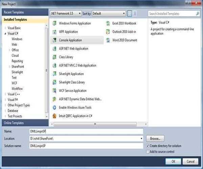
Task: Expand the Visual Basic node
Action: (x=5, y=28)
